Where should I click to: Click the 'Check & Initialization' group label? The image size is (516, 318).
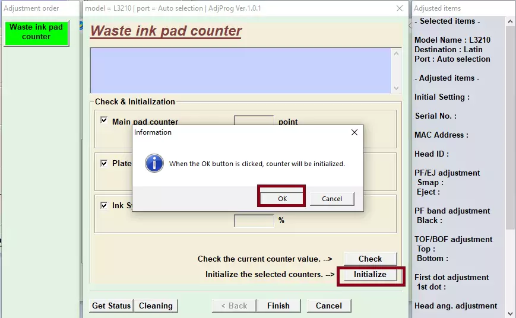click(x=135, y=101)
